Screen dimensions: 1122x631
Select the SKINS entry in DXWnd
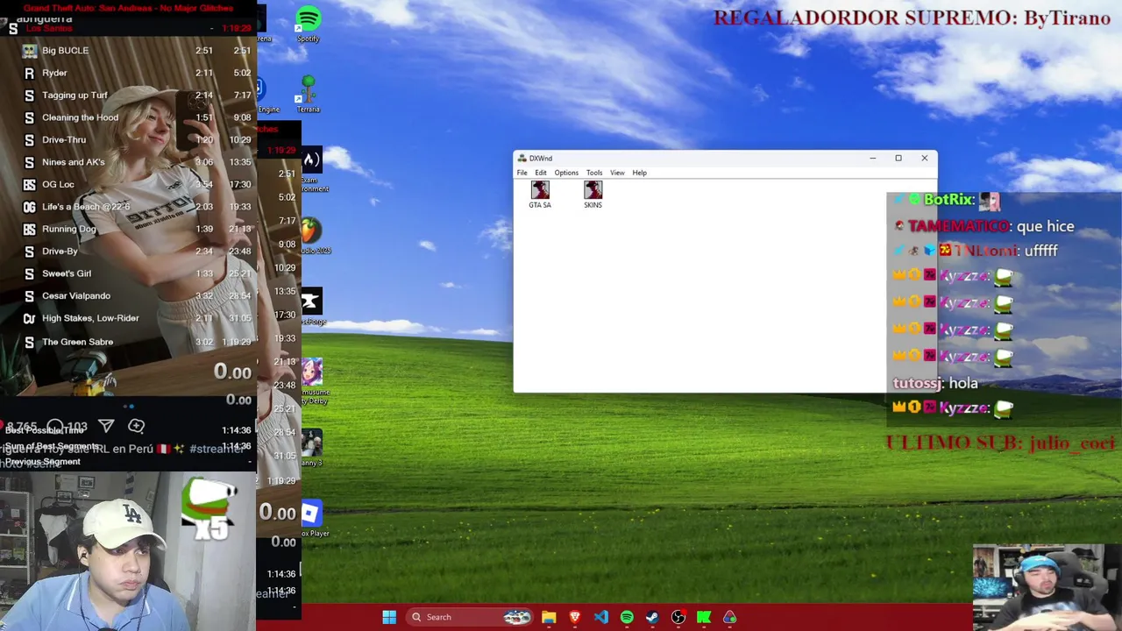click(x=593, y=195)
